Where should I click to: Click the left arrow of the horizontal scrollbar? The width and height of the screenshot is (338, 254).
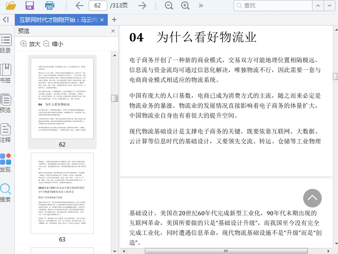124,251
